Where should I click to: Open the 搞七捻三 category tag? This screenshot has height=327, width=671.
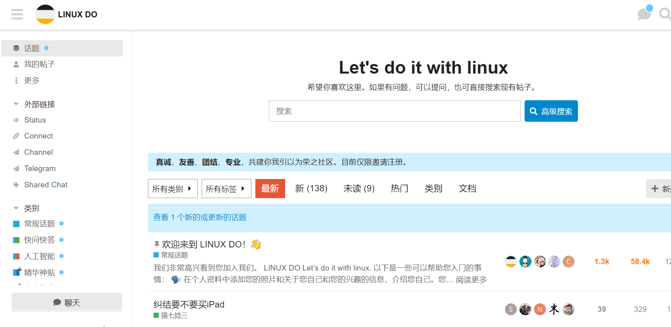[x=171, y=315]
